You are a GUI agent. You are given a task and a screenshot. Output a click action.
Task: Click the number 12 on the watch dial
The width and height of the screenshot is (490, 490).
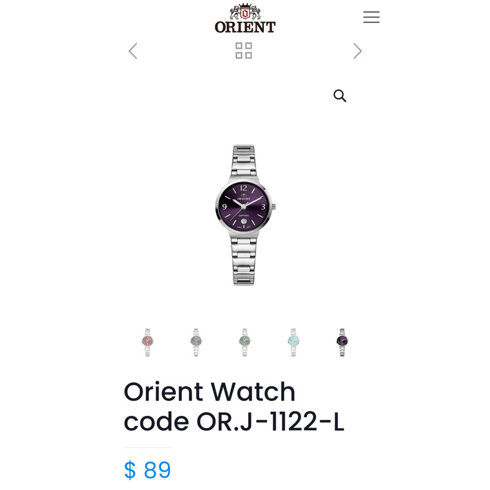pos(243,188)
